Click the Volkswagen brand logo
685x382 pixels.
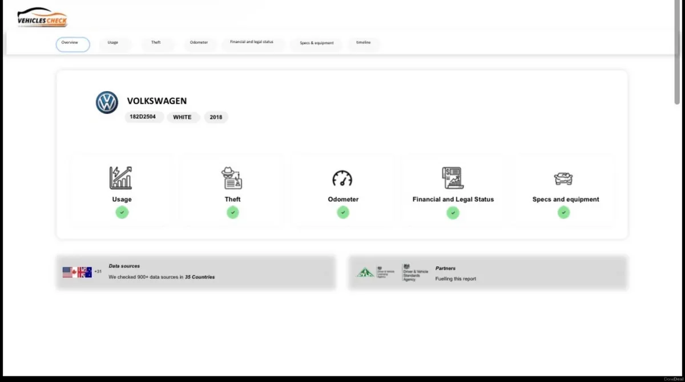[x=107, y=103]
